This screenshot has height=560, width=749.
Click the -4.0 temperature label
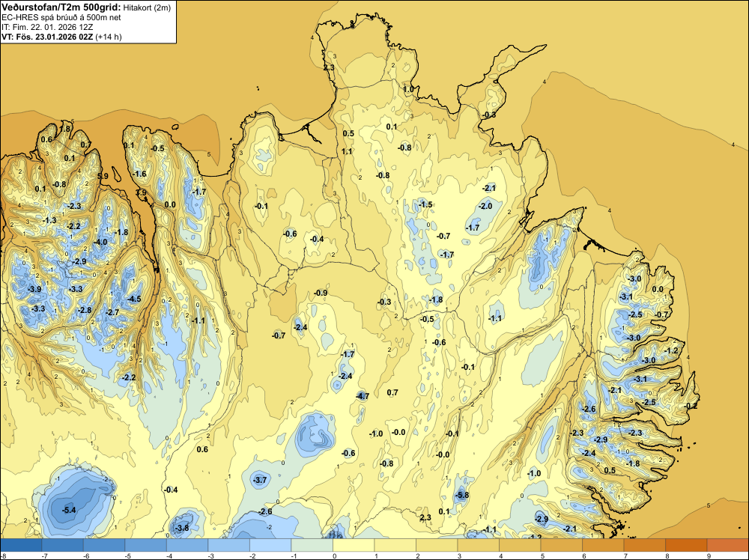pyautogui.click(x=100, y=242)
